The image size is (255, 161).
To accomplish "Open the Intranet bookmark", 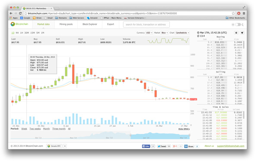I will [92, 18].
